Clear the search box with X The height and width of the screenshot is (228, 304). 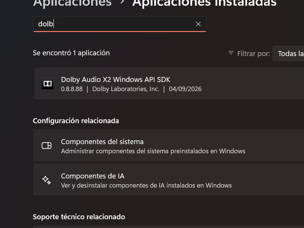(x=198, y=24)
